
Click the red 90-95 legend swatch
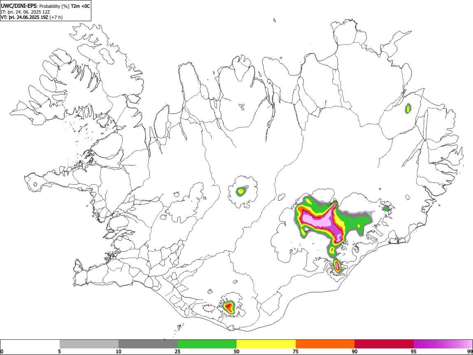[x=384, y=344]
